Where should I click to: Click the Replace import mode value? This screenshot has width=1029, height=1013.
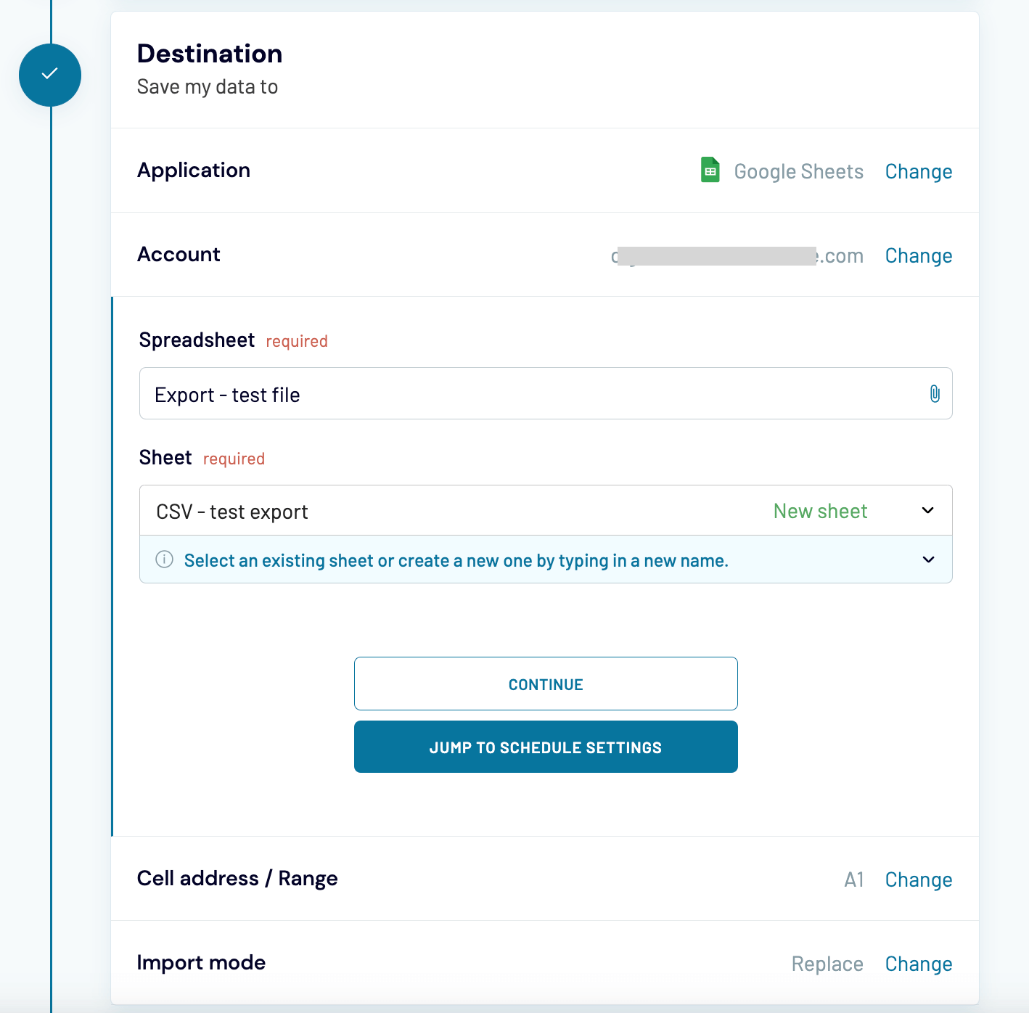coord(827,963)
